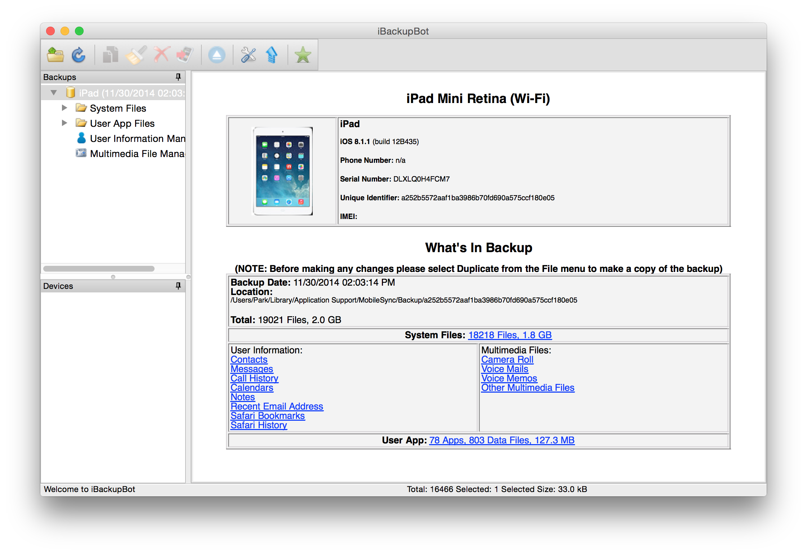Viewport: 807px width, 554px height.
Task: Click the backup Location path text
Action: tap(404, 300)
